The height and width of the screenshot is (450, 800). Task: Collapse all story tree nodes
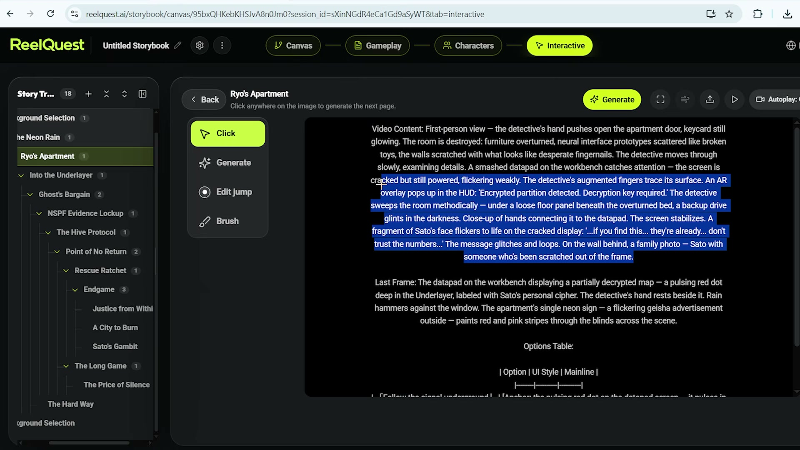pos(106,94)
